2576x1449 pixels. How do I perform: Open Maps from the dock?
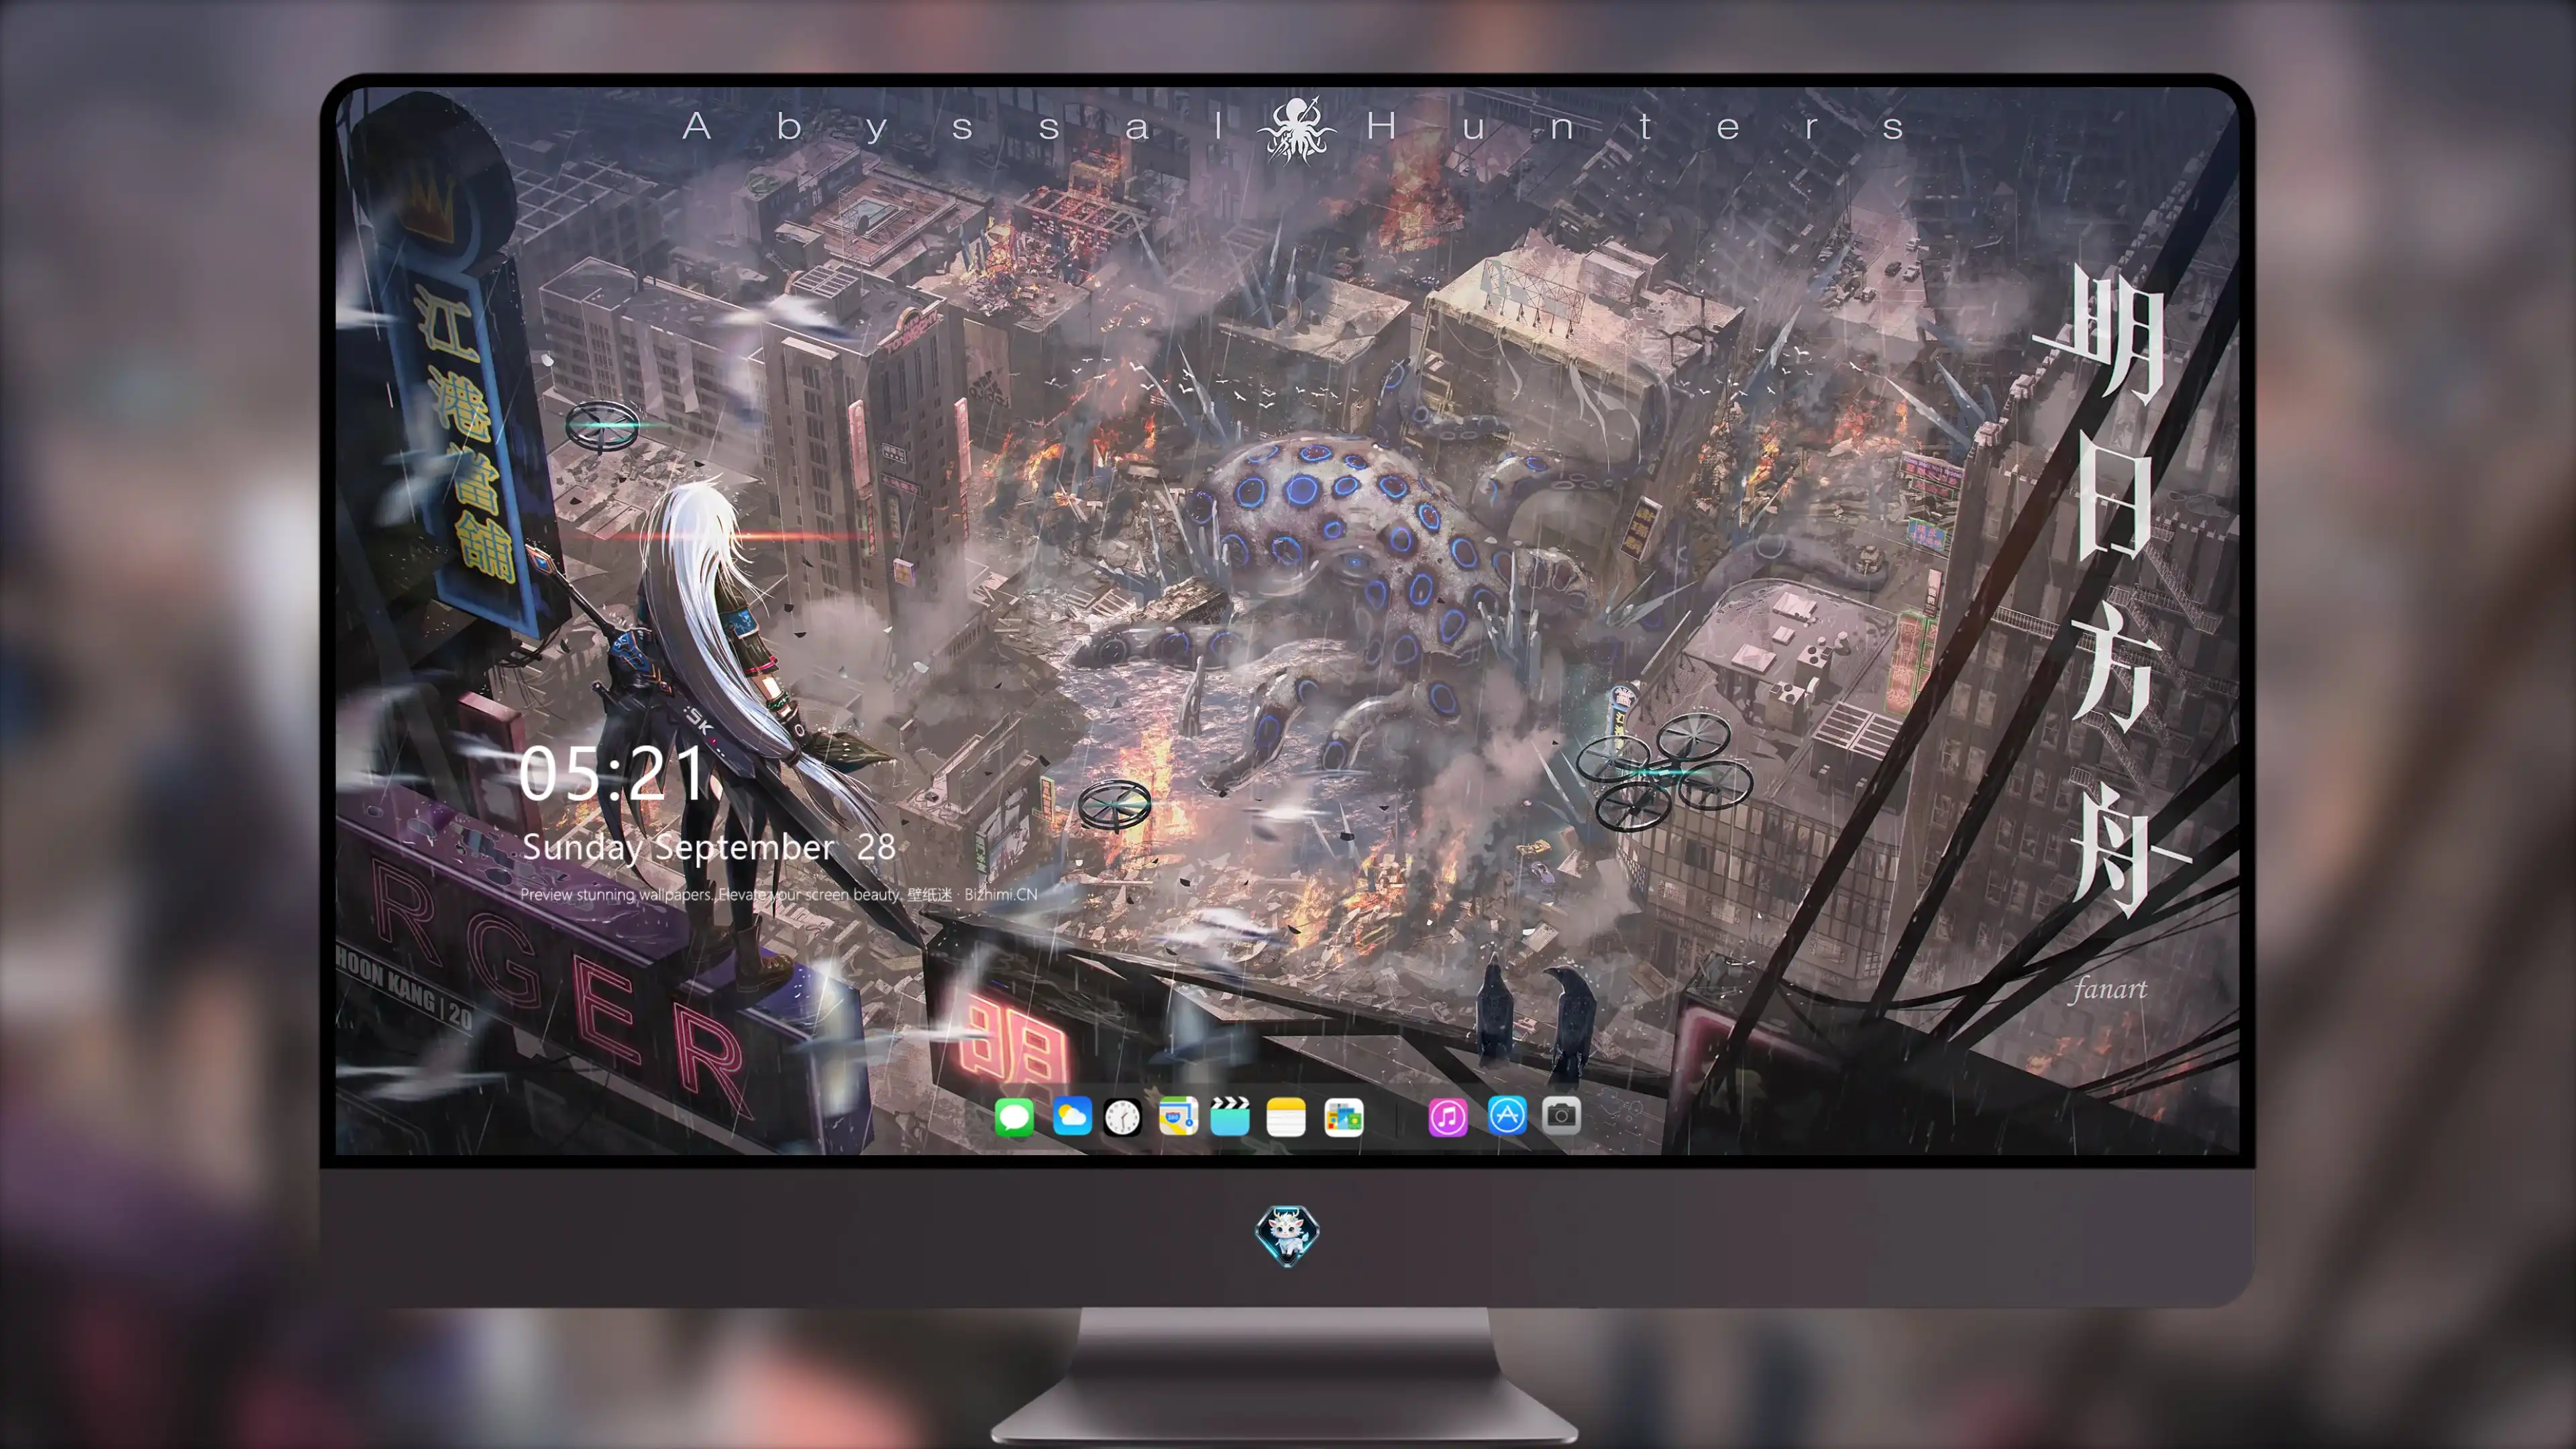[1178, 1116]
